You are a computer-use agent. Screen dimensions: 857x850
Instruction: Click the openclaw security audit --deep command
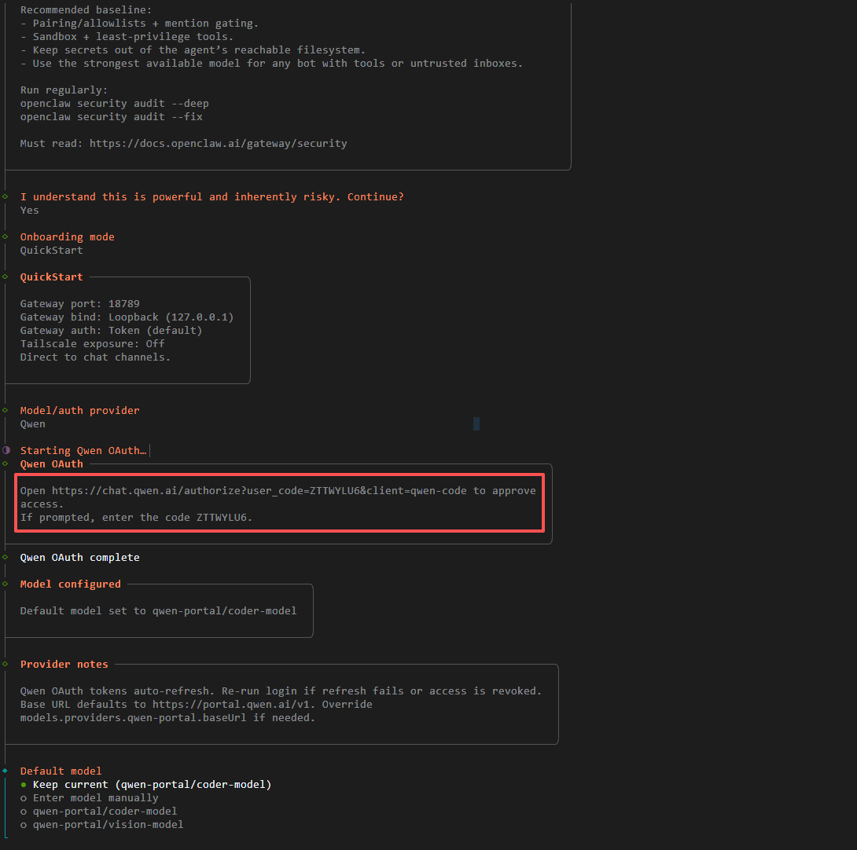[114, 103]
